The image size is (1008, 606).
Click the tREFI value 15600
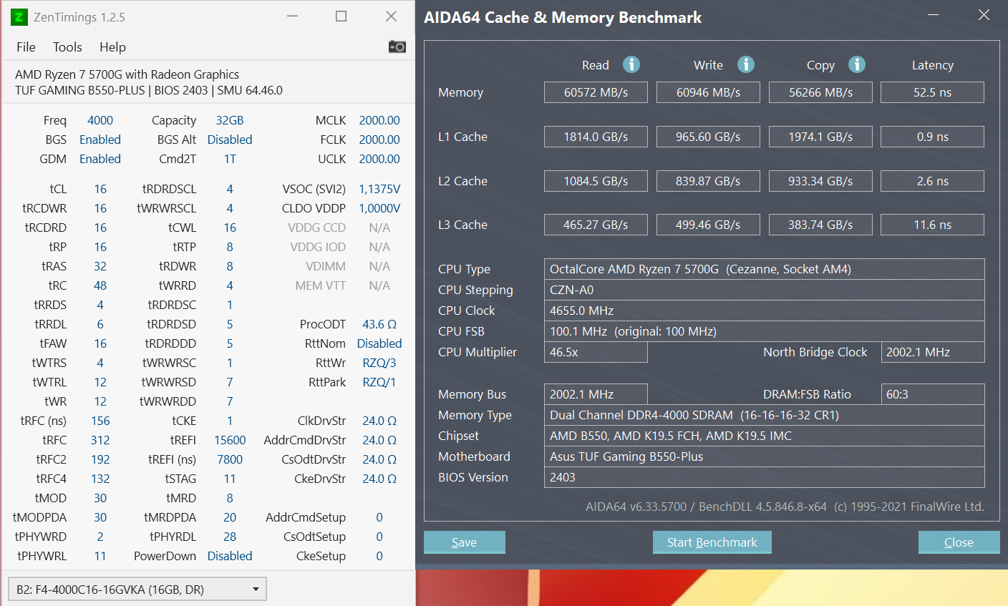coord(230,440)
